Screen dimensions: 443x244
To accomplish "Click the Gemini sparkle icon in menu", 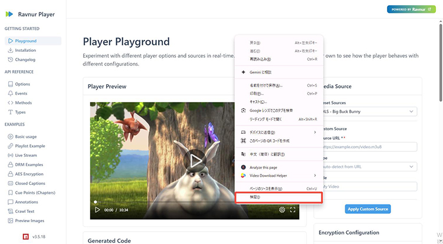I will point(243,72).
